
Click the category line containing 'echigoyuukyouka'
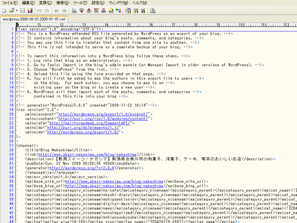[x=161, y=217]
